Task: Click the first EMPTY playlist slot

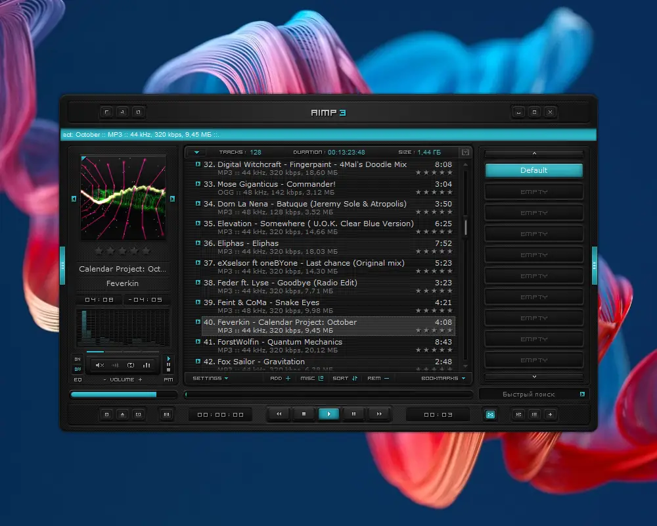Action: [533, 191]
